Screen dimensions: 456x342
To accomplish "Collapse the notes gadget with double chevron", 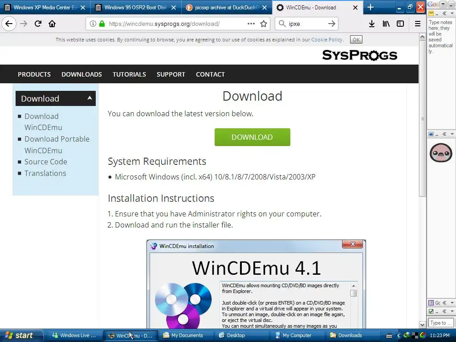I will point(444,13).
